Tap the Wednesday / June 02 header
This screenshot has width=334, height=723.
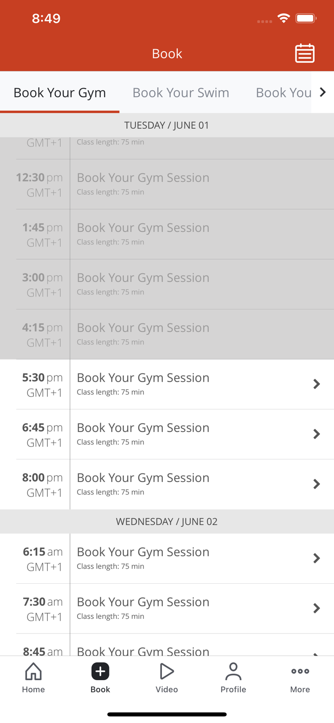[167, 522]
